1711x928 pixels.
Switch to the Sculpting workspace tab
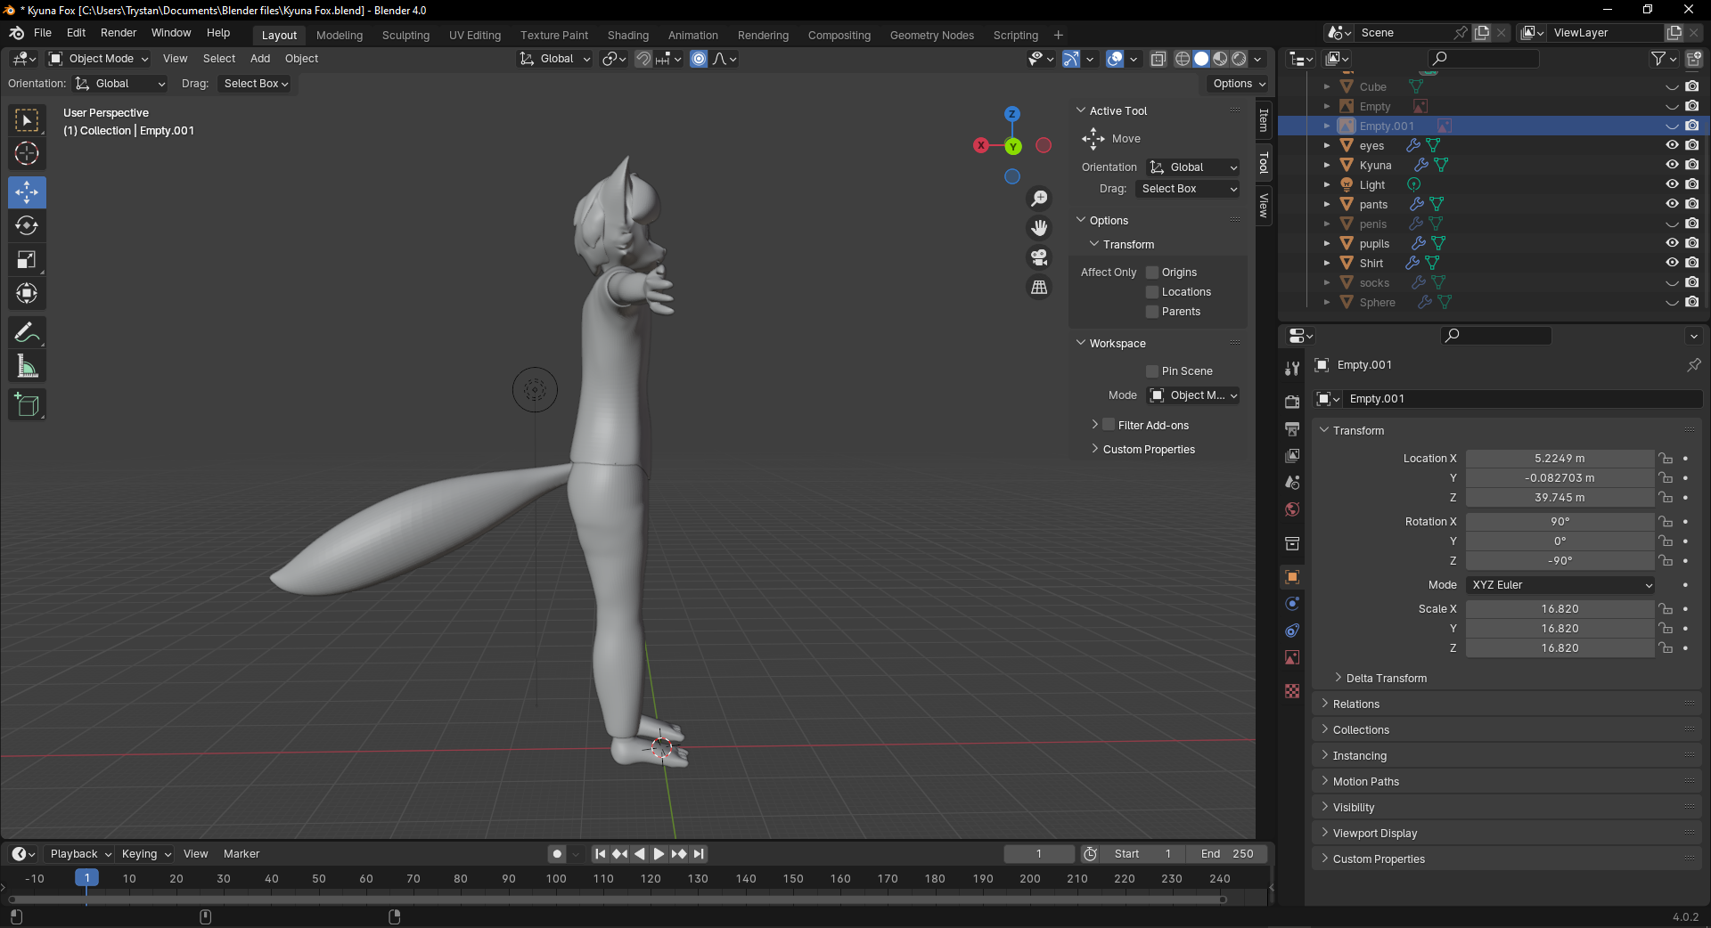coord(405,36)
